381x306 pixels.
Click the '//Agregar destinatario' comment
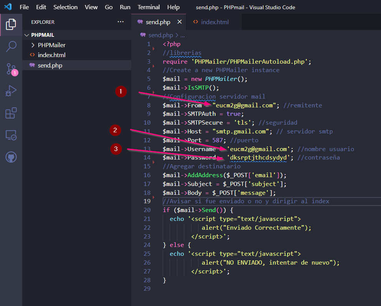(202, 166)
